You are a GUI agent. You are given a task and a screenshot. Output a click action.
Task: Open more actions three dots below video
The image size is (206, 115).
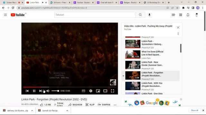click(115, 105)
